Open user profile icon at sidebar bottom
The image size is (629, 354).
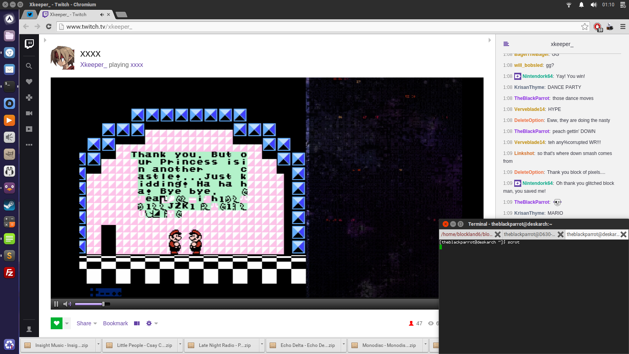point(29,329)
